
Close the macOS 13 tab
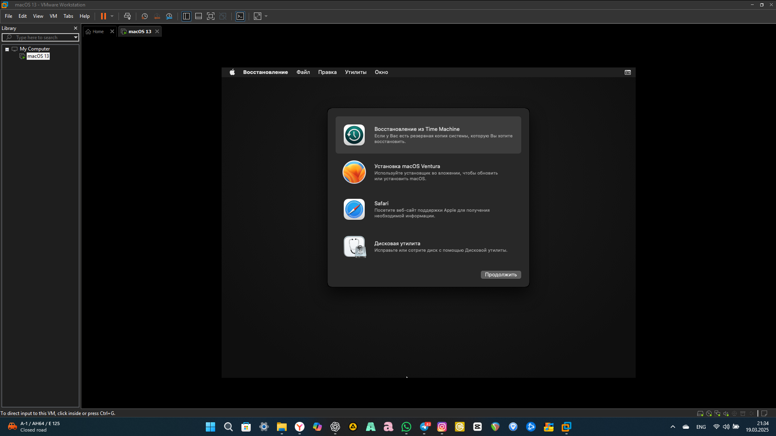tap(157, 32)
